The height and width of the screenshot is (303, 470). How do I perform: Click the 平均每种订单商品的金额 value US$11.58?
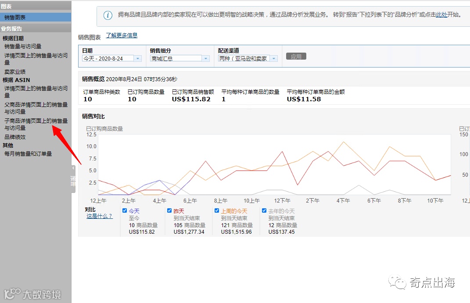click(x=304, y=99)
